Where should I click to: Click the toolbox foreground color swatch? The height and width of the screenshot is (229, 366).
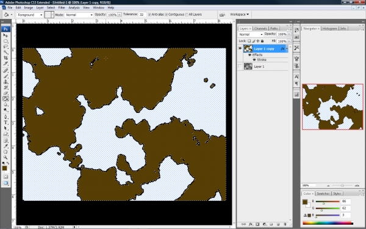[4, 168]
